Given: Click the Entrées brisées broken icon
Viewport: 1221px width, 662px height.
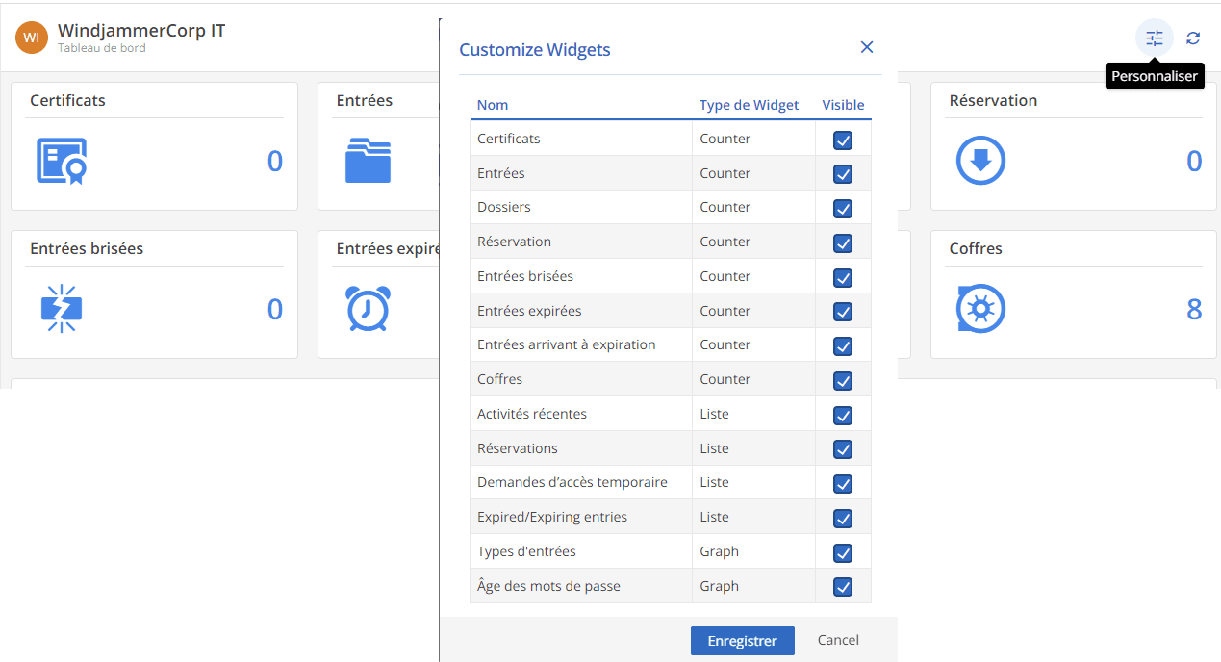Looking at the screenshot, I should (62, 309).
